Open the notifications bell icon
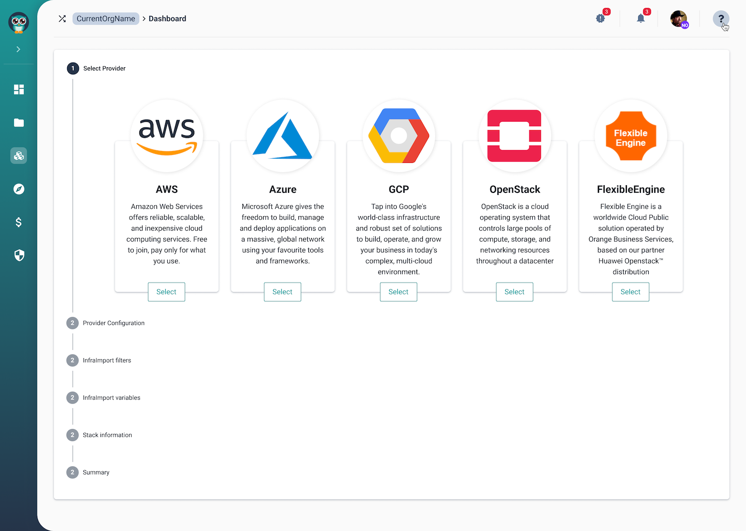Screen dimensions: 746x531 641,18
